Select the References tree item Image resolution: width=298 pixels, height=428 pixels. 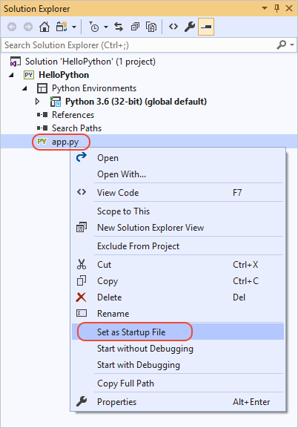73,115
